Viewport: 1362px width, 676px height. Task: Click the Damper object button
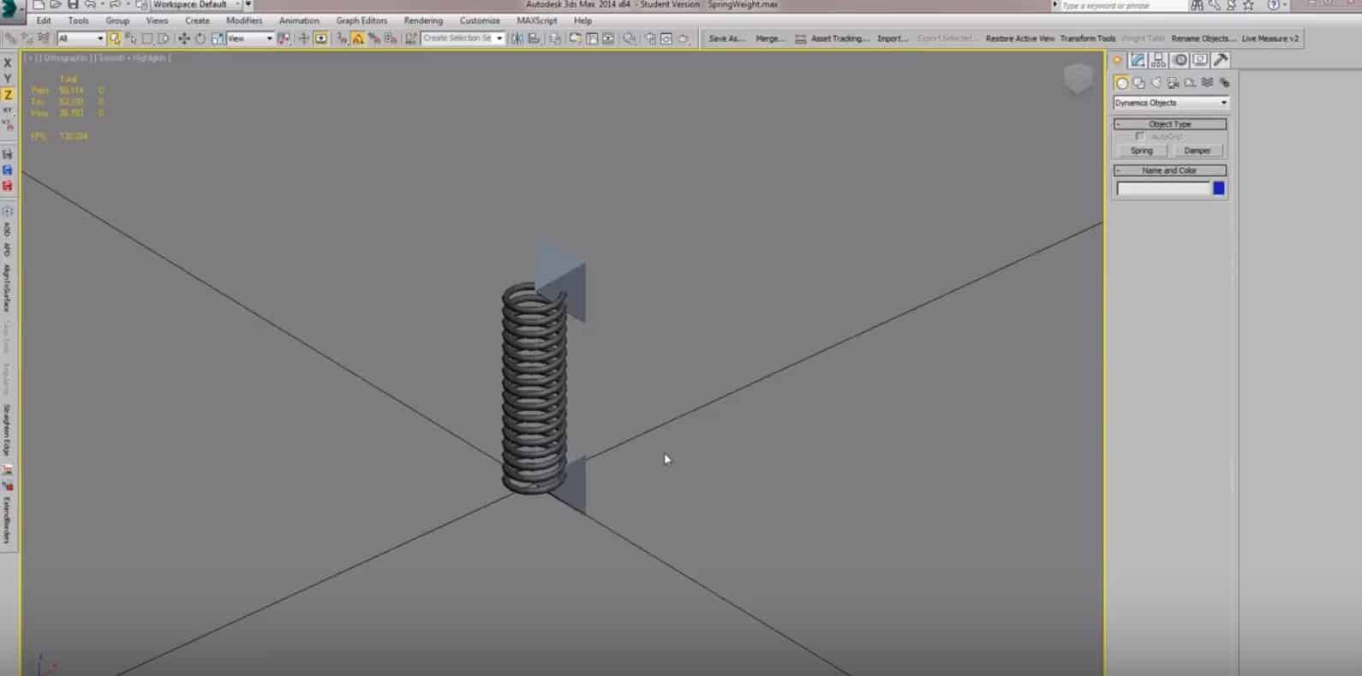click(x=1197, y=151)
